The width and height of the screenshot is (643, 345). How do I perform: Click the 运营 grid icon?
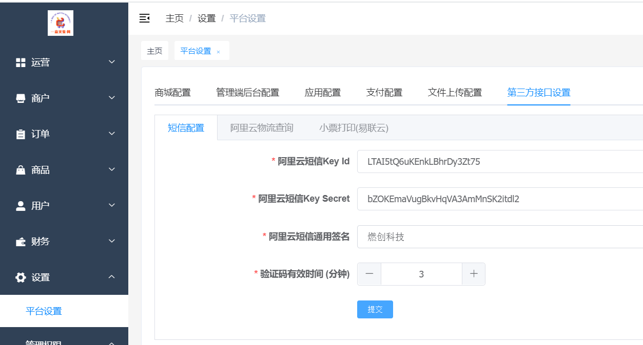click(x=21, y=62)
